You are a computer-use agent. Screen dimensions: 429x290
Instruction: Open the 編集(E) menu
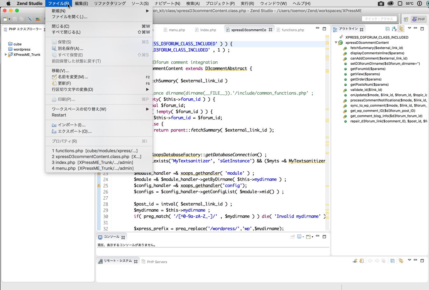[81, 3]
